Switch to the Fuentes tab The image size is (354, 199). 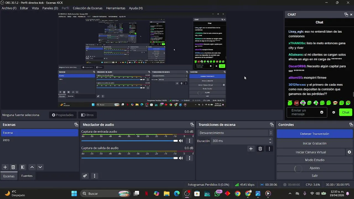coord(27,176)
